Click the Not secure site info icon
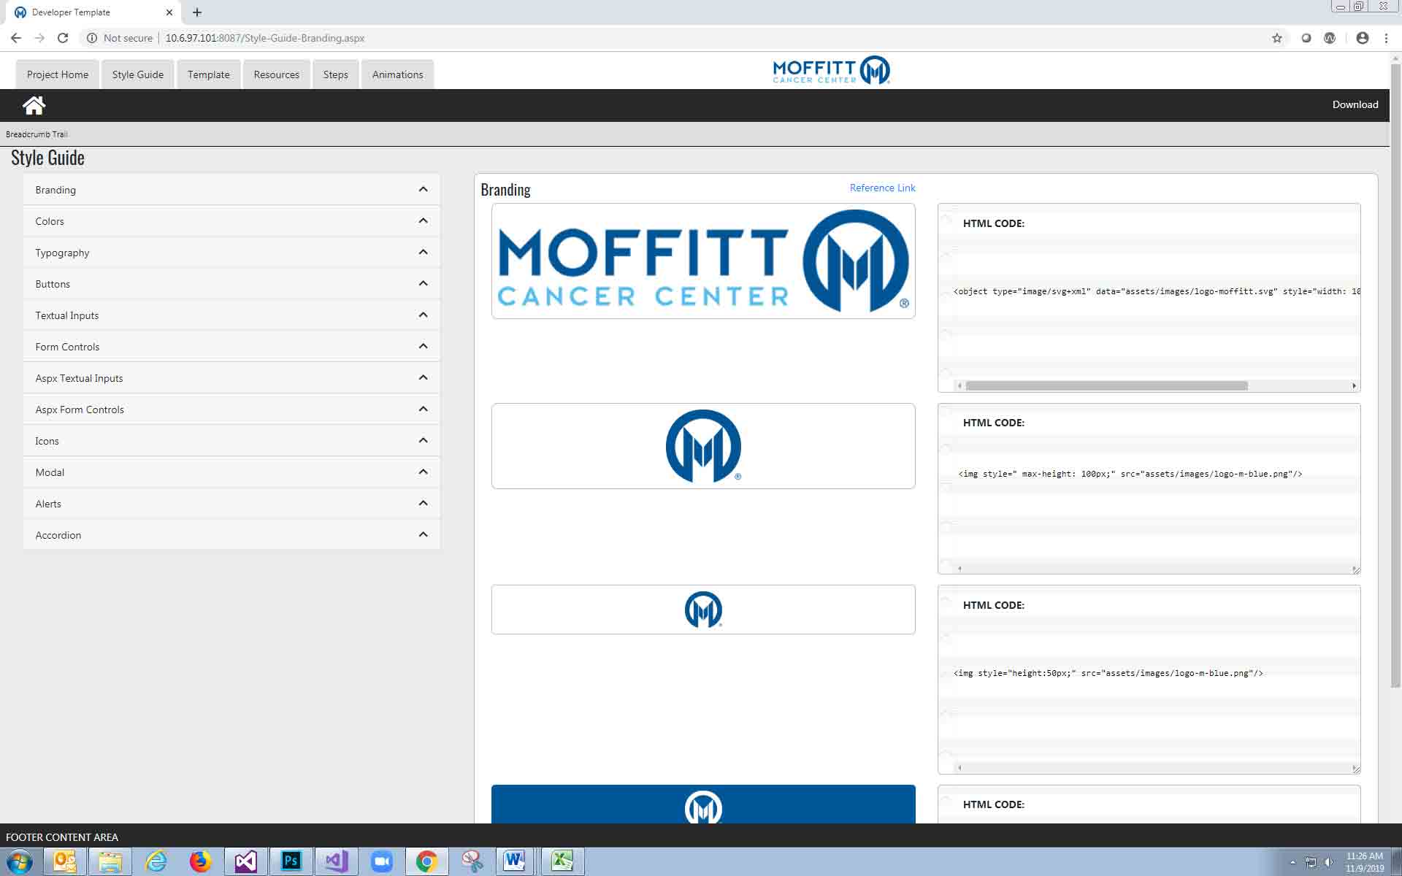 92,38
